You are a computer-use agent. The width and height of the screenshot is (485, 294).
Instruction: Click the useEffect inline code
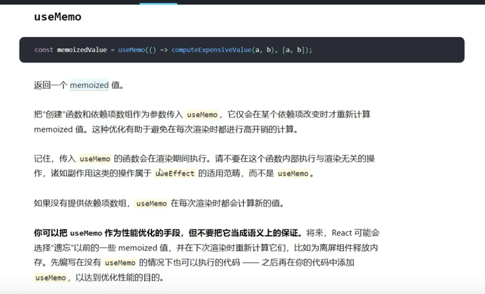[175, 173]
